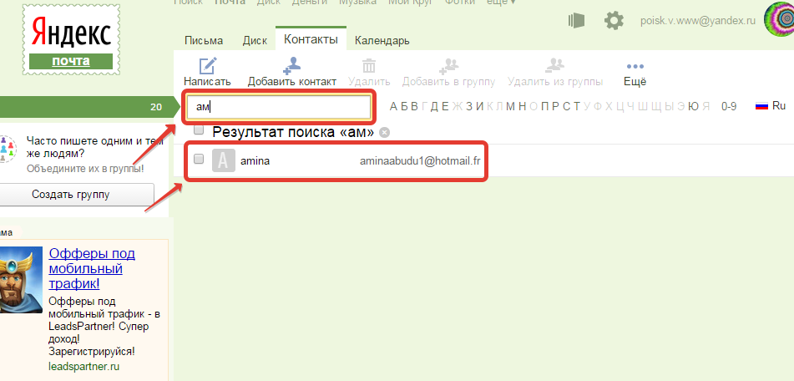Toggle the select-all checkbox beside Результат поиска
The height and width of the screenshot is (381, 794).
(199, 130)
